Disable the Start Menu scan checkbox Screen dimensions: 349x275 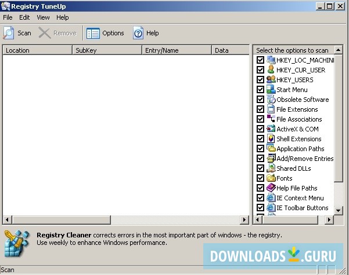tap(260, 89)
